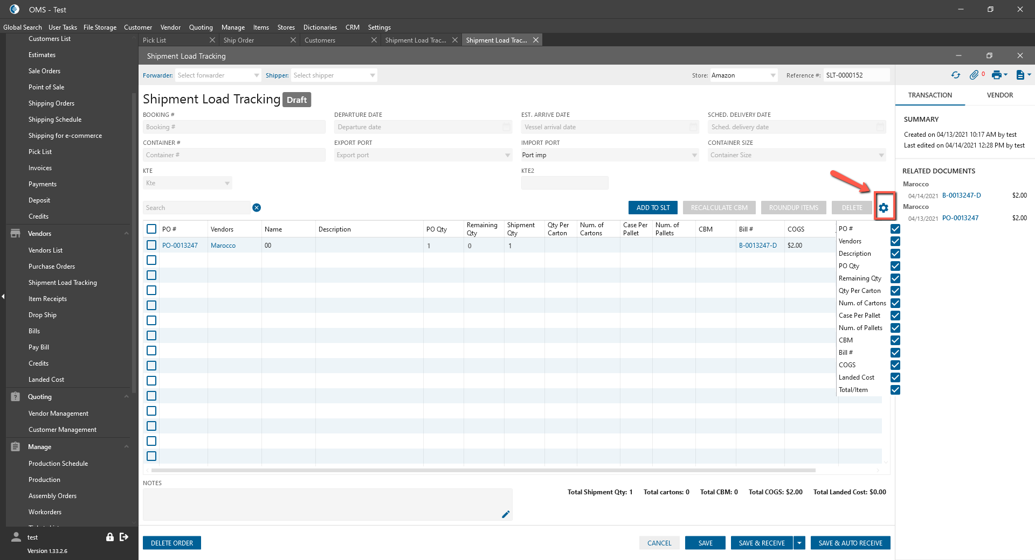Click the lock icon beside user test

point(110,537)
